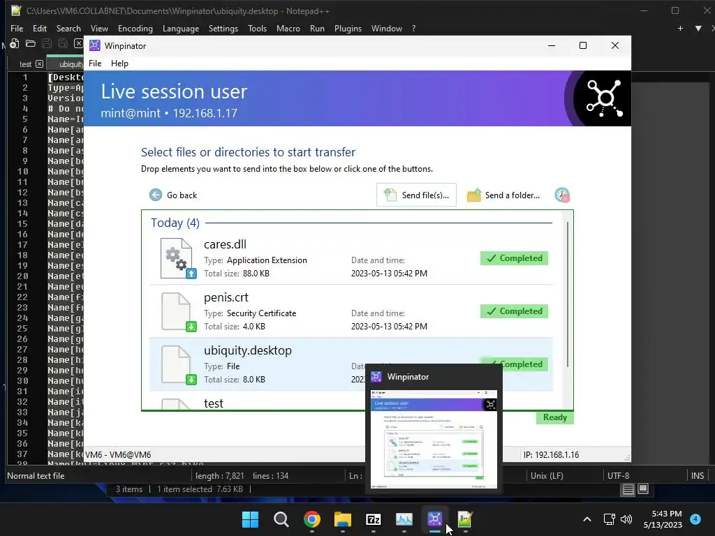Open the Windows Start menu
The width and height of the screenshot is (715, 536).
click(250, 519)
